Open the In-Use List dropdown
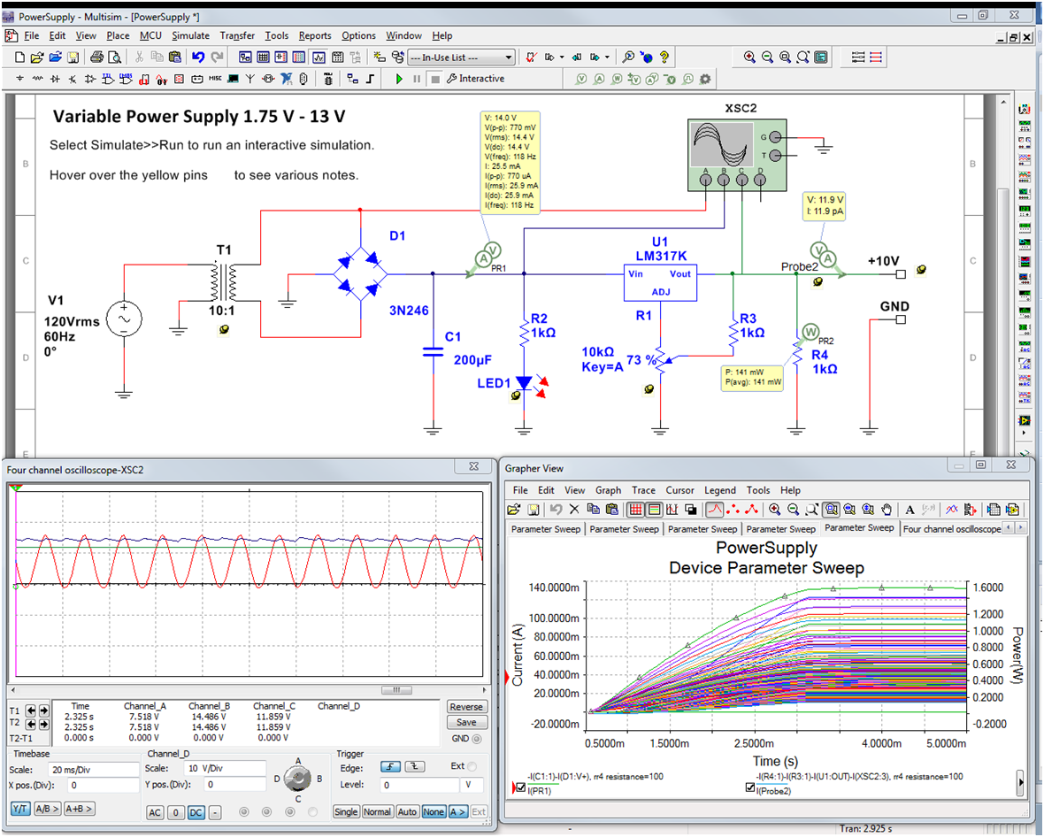 (x=508, y=58)
